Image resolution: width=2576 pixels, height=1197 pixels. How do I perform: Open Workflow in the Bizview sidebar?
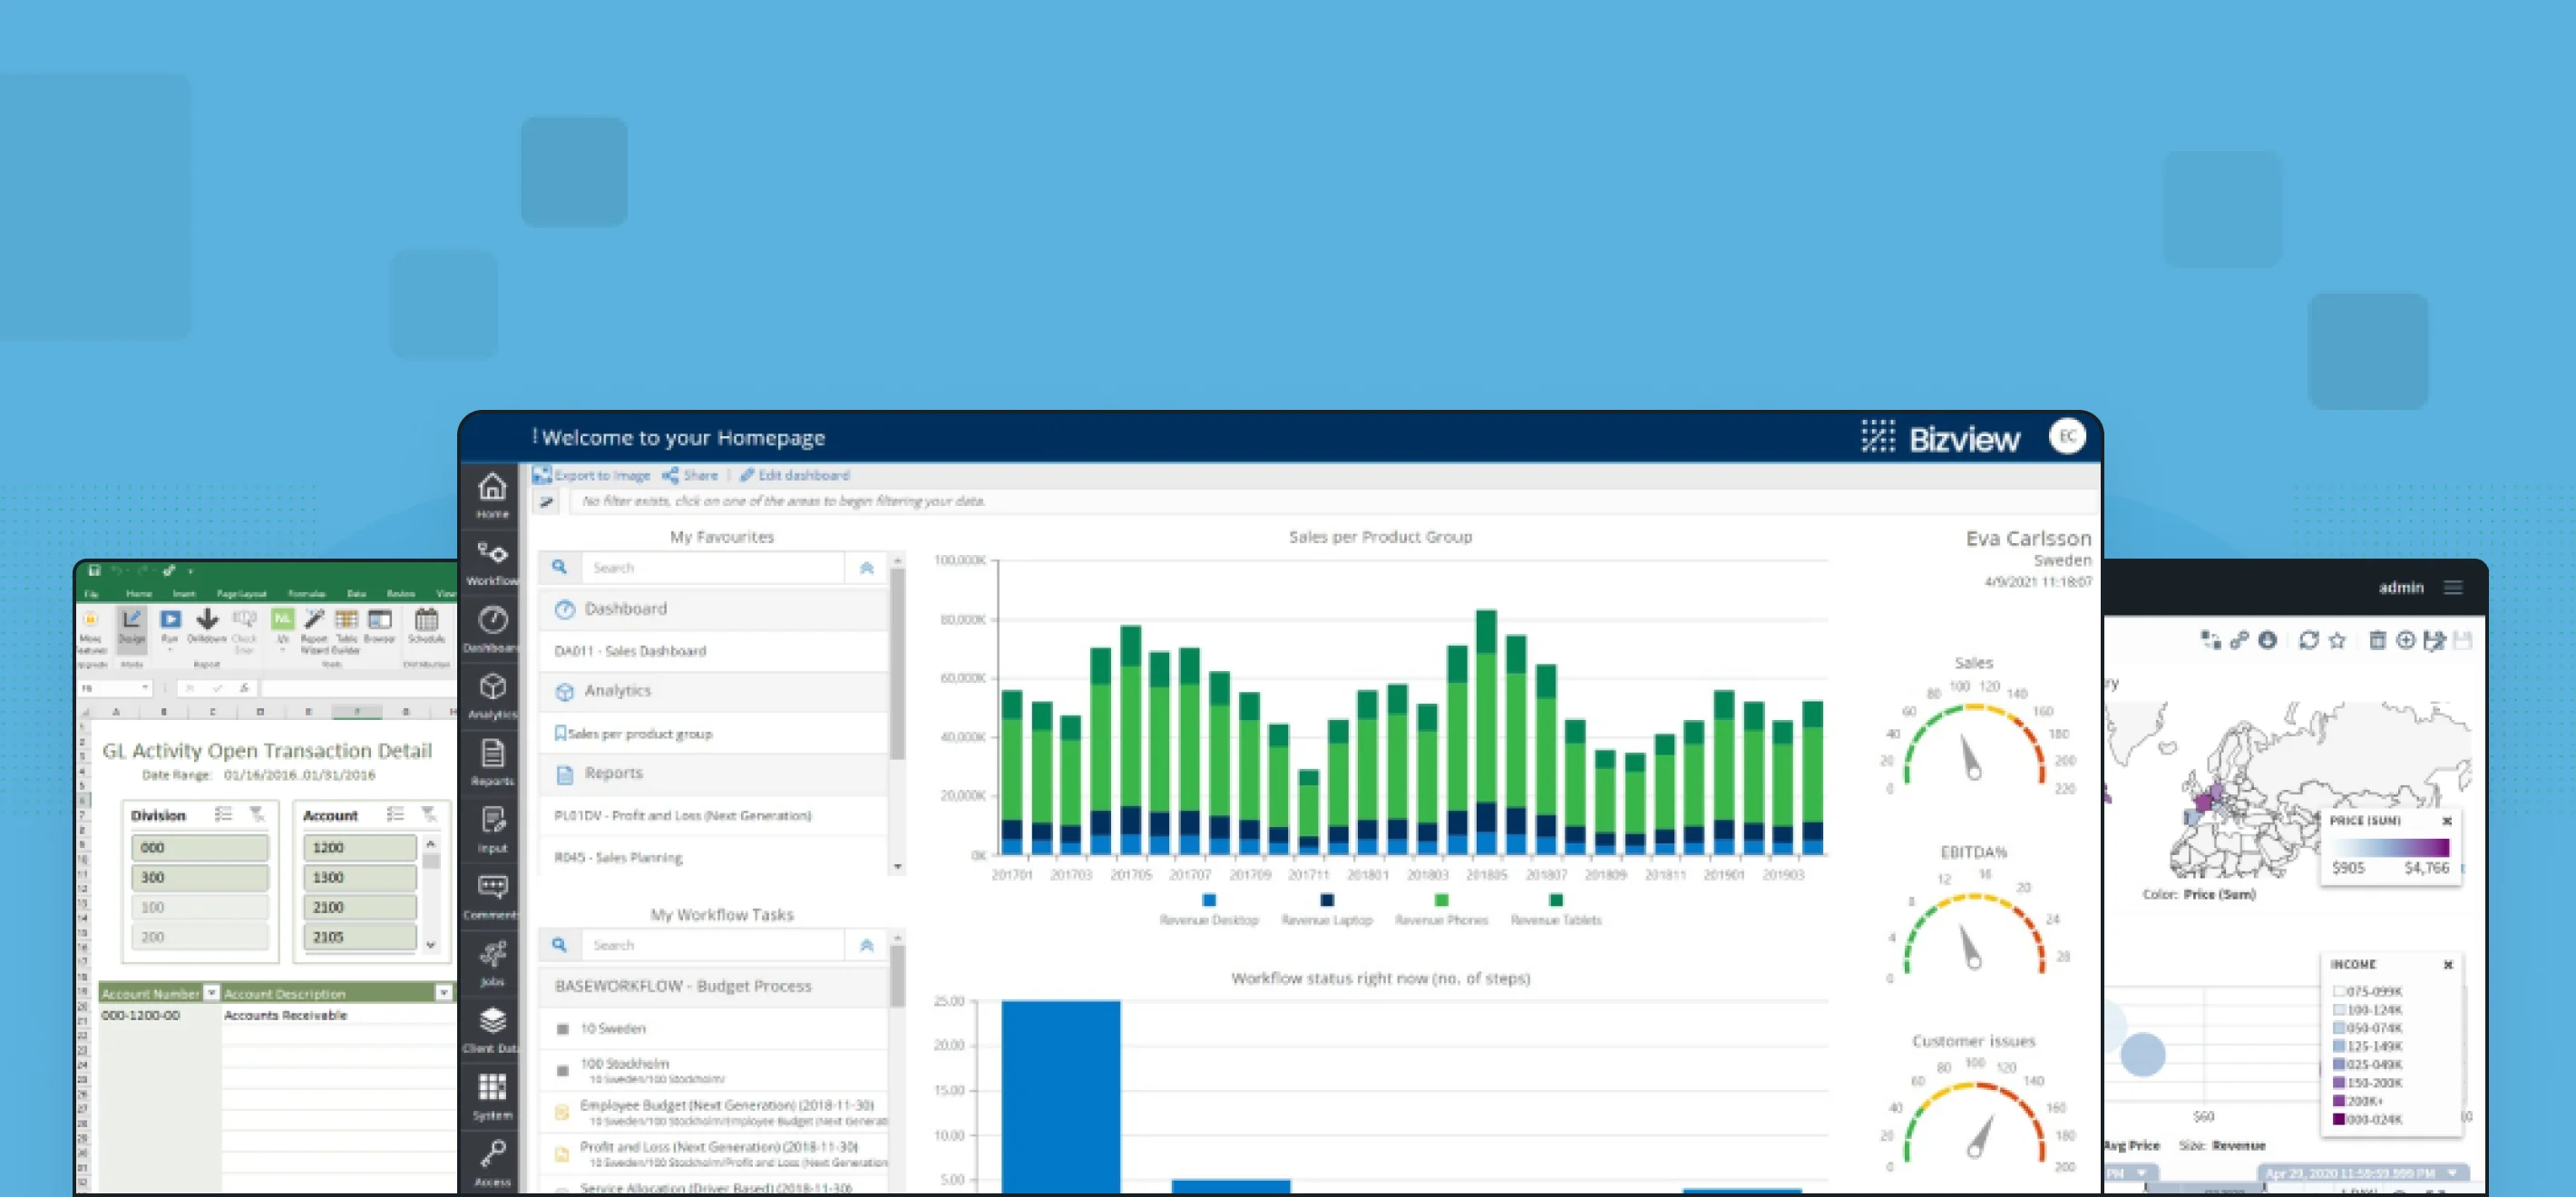(491, 563)
